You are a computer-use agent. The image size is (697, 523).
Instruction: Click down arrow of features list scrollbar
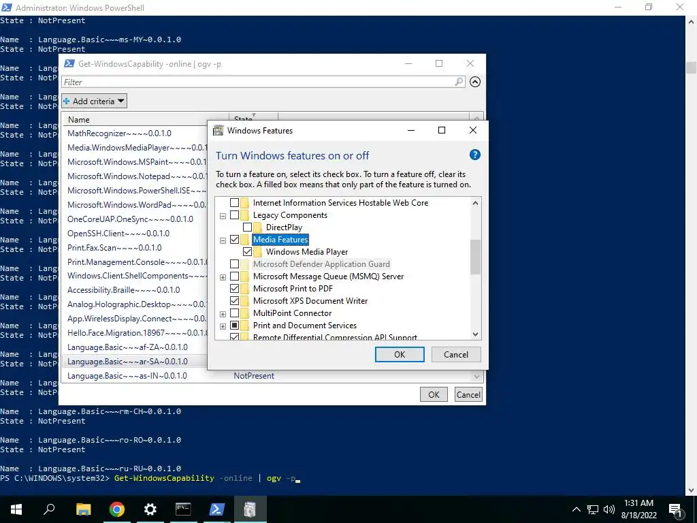click(475, 334)
